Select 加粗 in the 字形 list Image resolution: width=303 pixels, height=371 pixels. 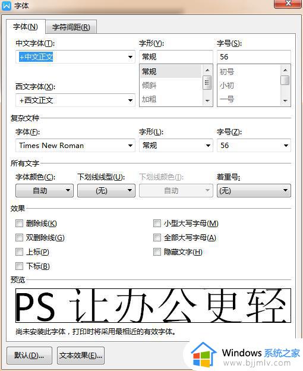tap(171, 99)
